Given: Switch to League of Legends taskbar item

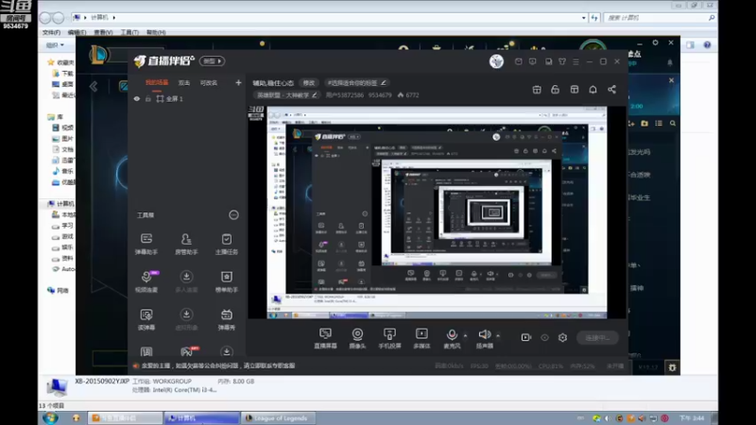Looking at the screenshot, I should [277, 417].
